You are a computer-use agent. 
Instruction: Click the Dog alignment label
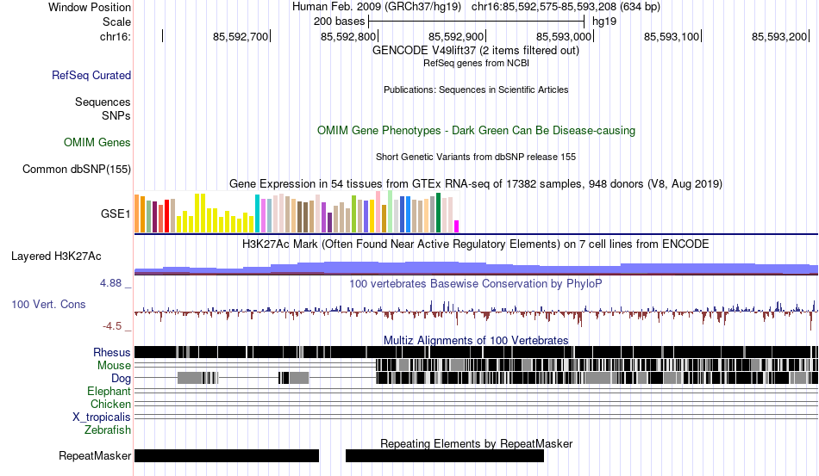pos(121,378)
